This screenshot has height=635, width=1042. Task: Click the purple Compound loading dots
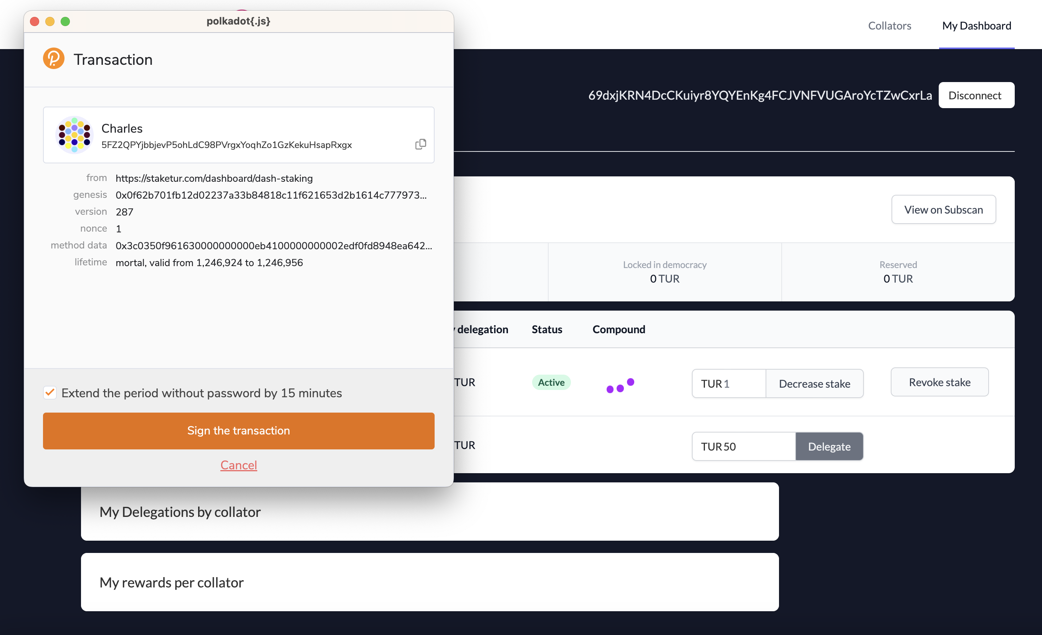pyautogui.click(x=620, y=385)
